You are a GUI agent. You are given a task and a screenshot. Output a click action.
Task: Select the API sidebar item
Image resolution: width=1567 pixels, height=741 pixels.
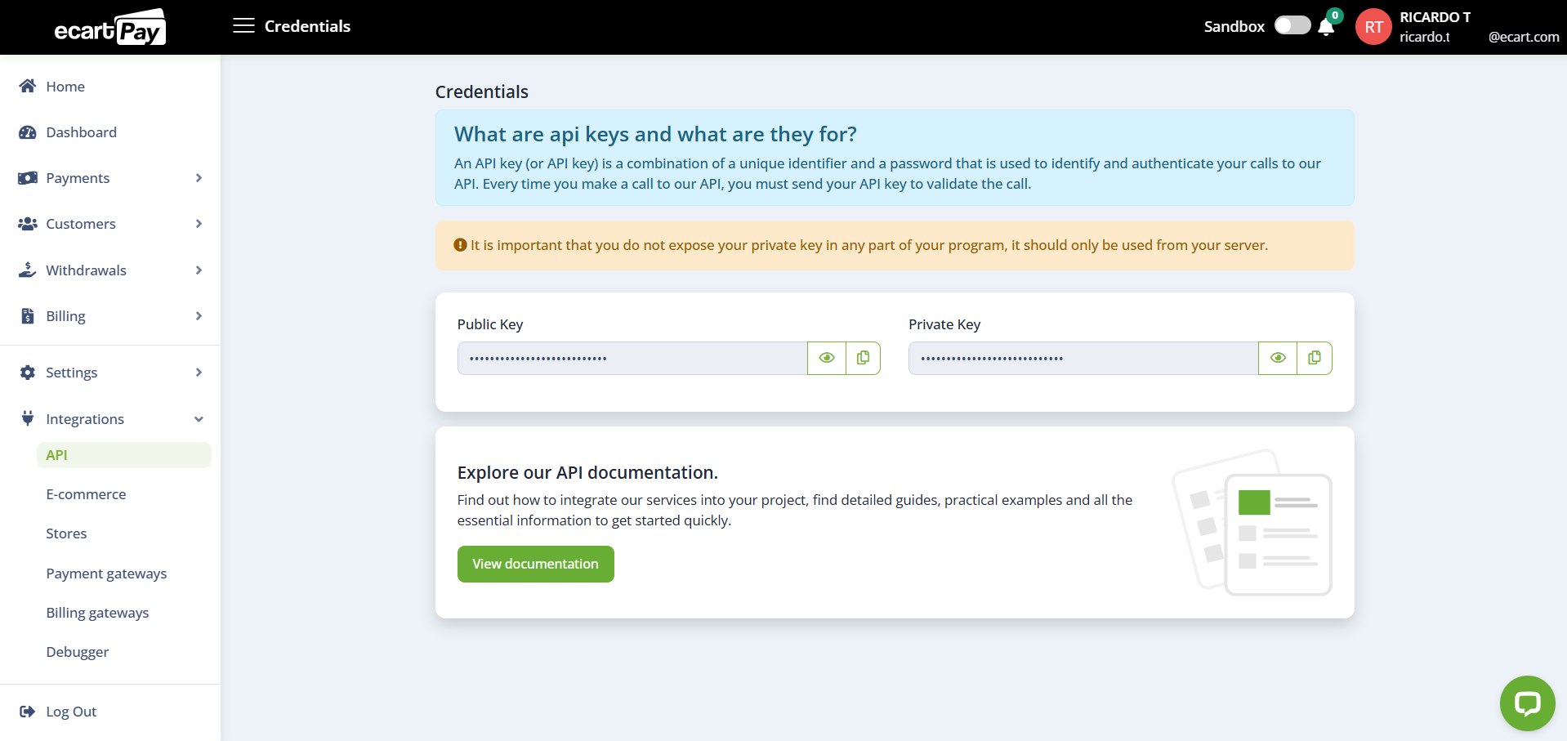point(57,454)
